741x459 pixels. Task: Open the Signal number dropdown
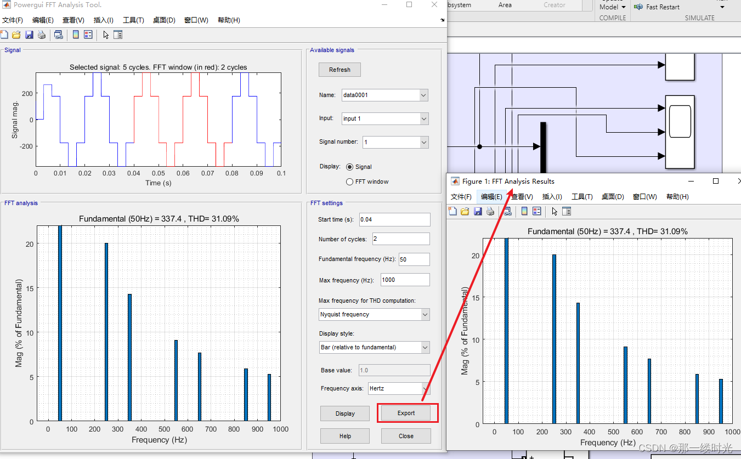click(x=395, y=142)
